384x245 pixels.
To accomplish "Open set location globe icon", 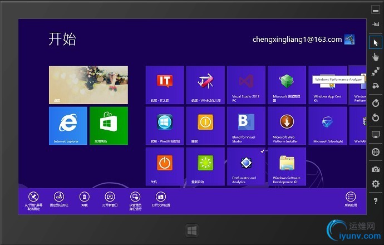I will [x=376, y=152].
